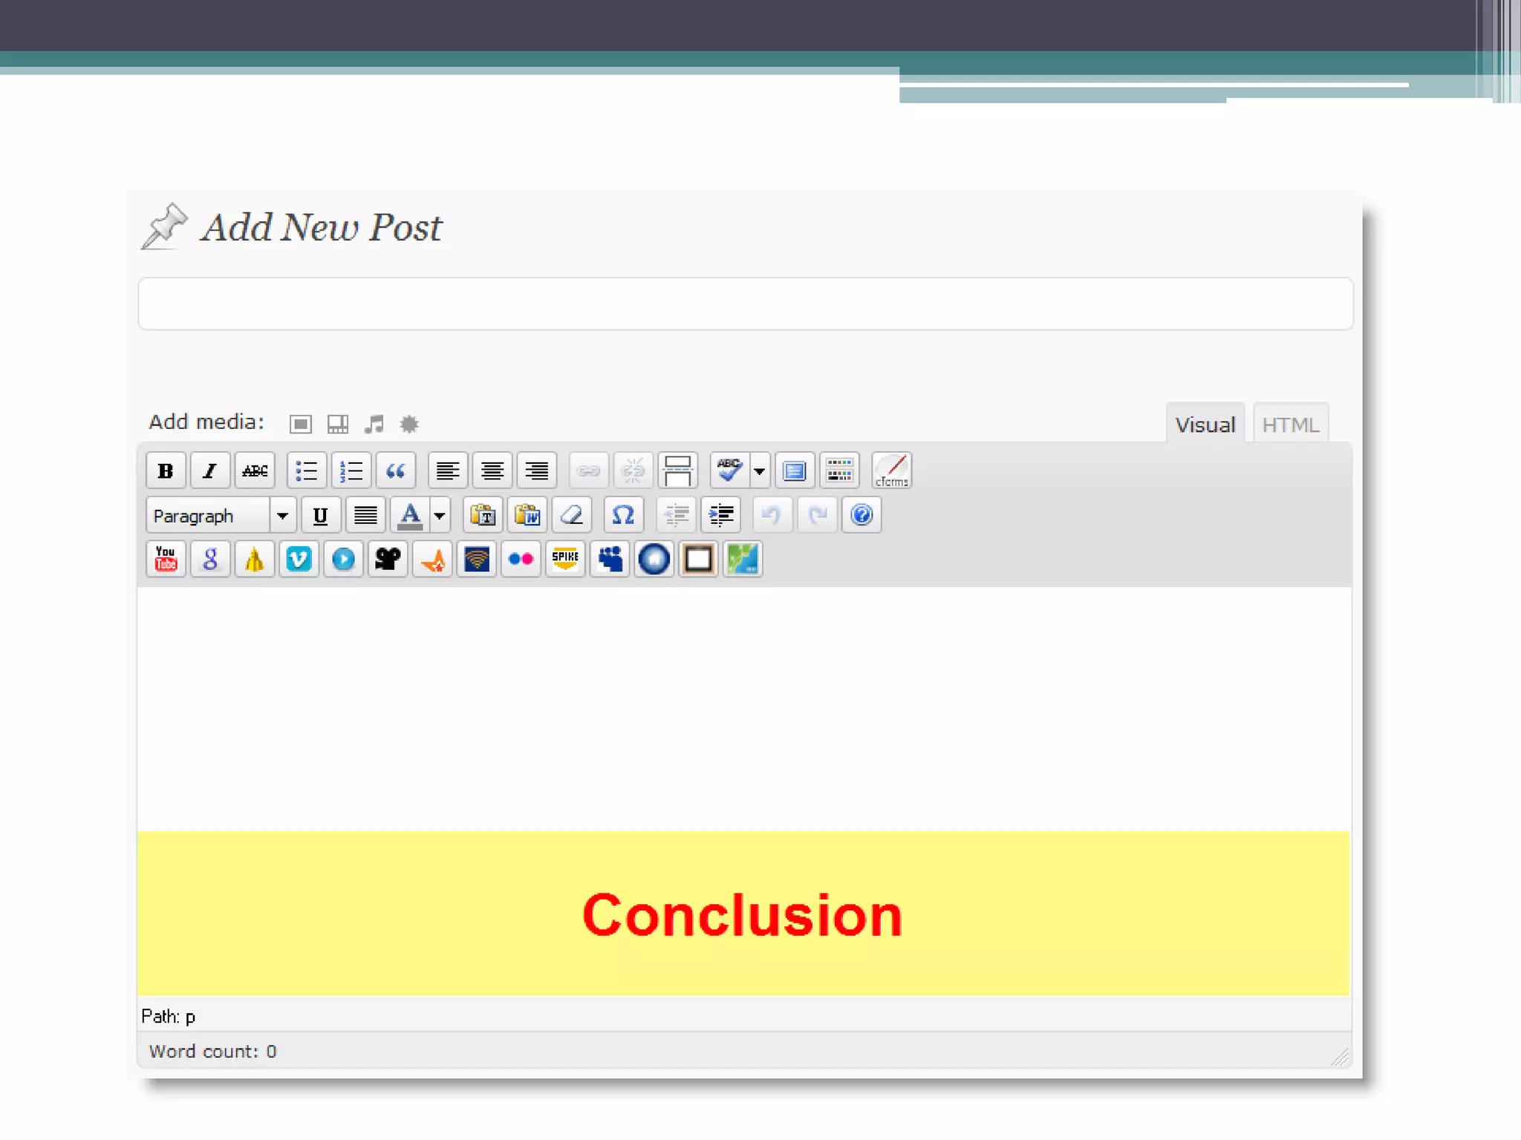Click the cforms insert icon
Screen dimensions: 1521x1140
891,471
